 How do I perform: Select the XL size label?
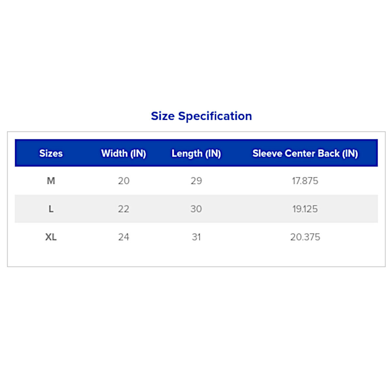[x=51, y=237]
